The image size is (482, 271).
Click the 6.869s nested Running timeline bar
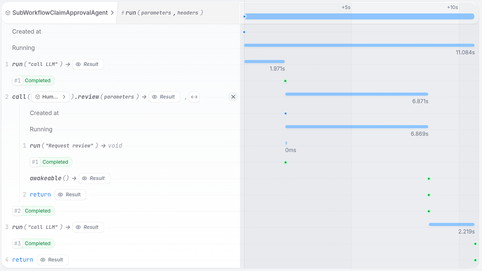coord(357,127)
